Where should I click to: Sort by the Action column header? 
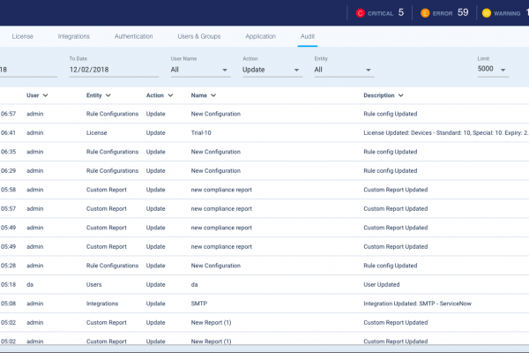click(x=160, y=95)
